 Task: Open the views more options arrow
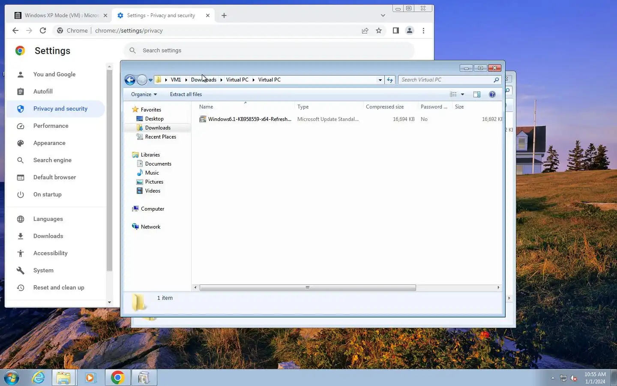click(462, 94)
